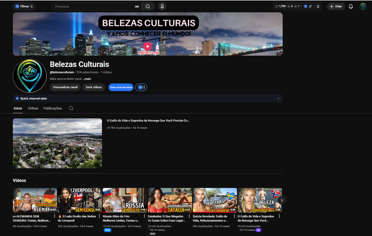Open video title 'O Lado Oculto das Noites de Liverpool!'
Viewport: 372px width, 236px height.
coord(77,218)
